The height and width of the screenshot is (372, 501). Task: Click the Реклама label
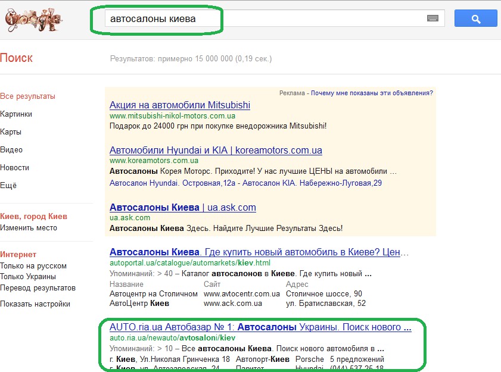(292, 93)
